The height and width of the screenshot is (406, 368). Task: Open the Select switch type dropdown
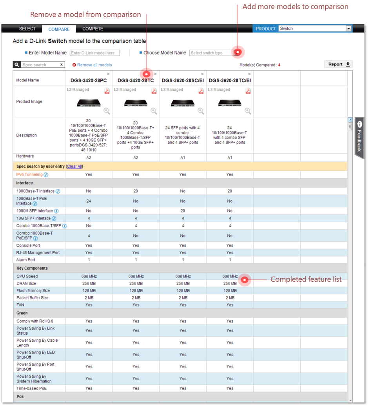pyautogui.click(x=236, y=53)
